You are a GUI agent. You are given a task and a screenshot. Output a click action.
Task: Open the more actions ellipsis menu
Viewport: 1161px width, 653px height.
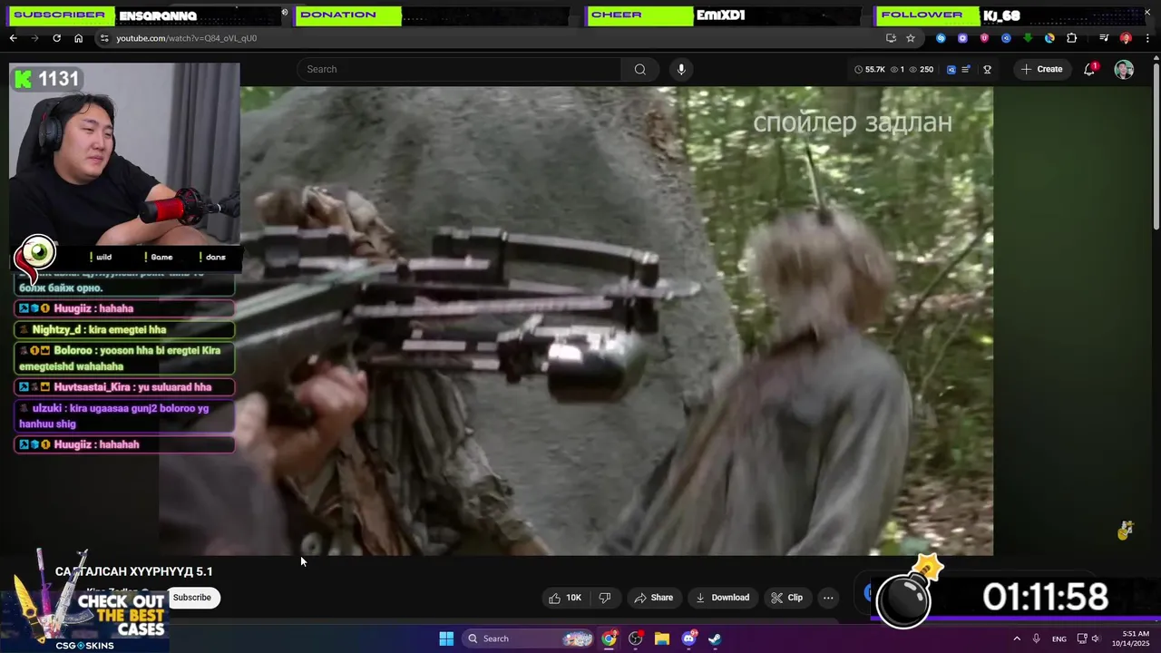tap(828, 598)
